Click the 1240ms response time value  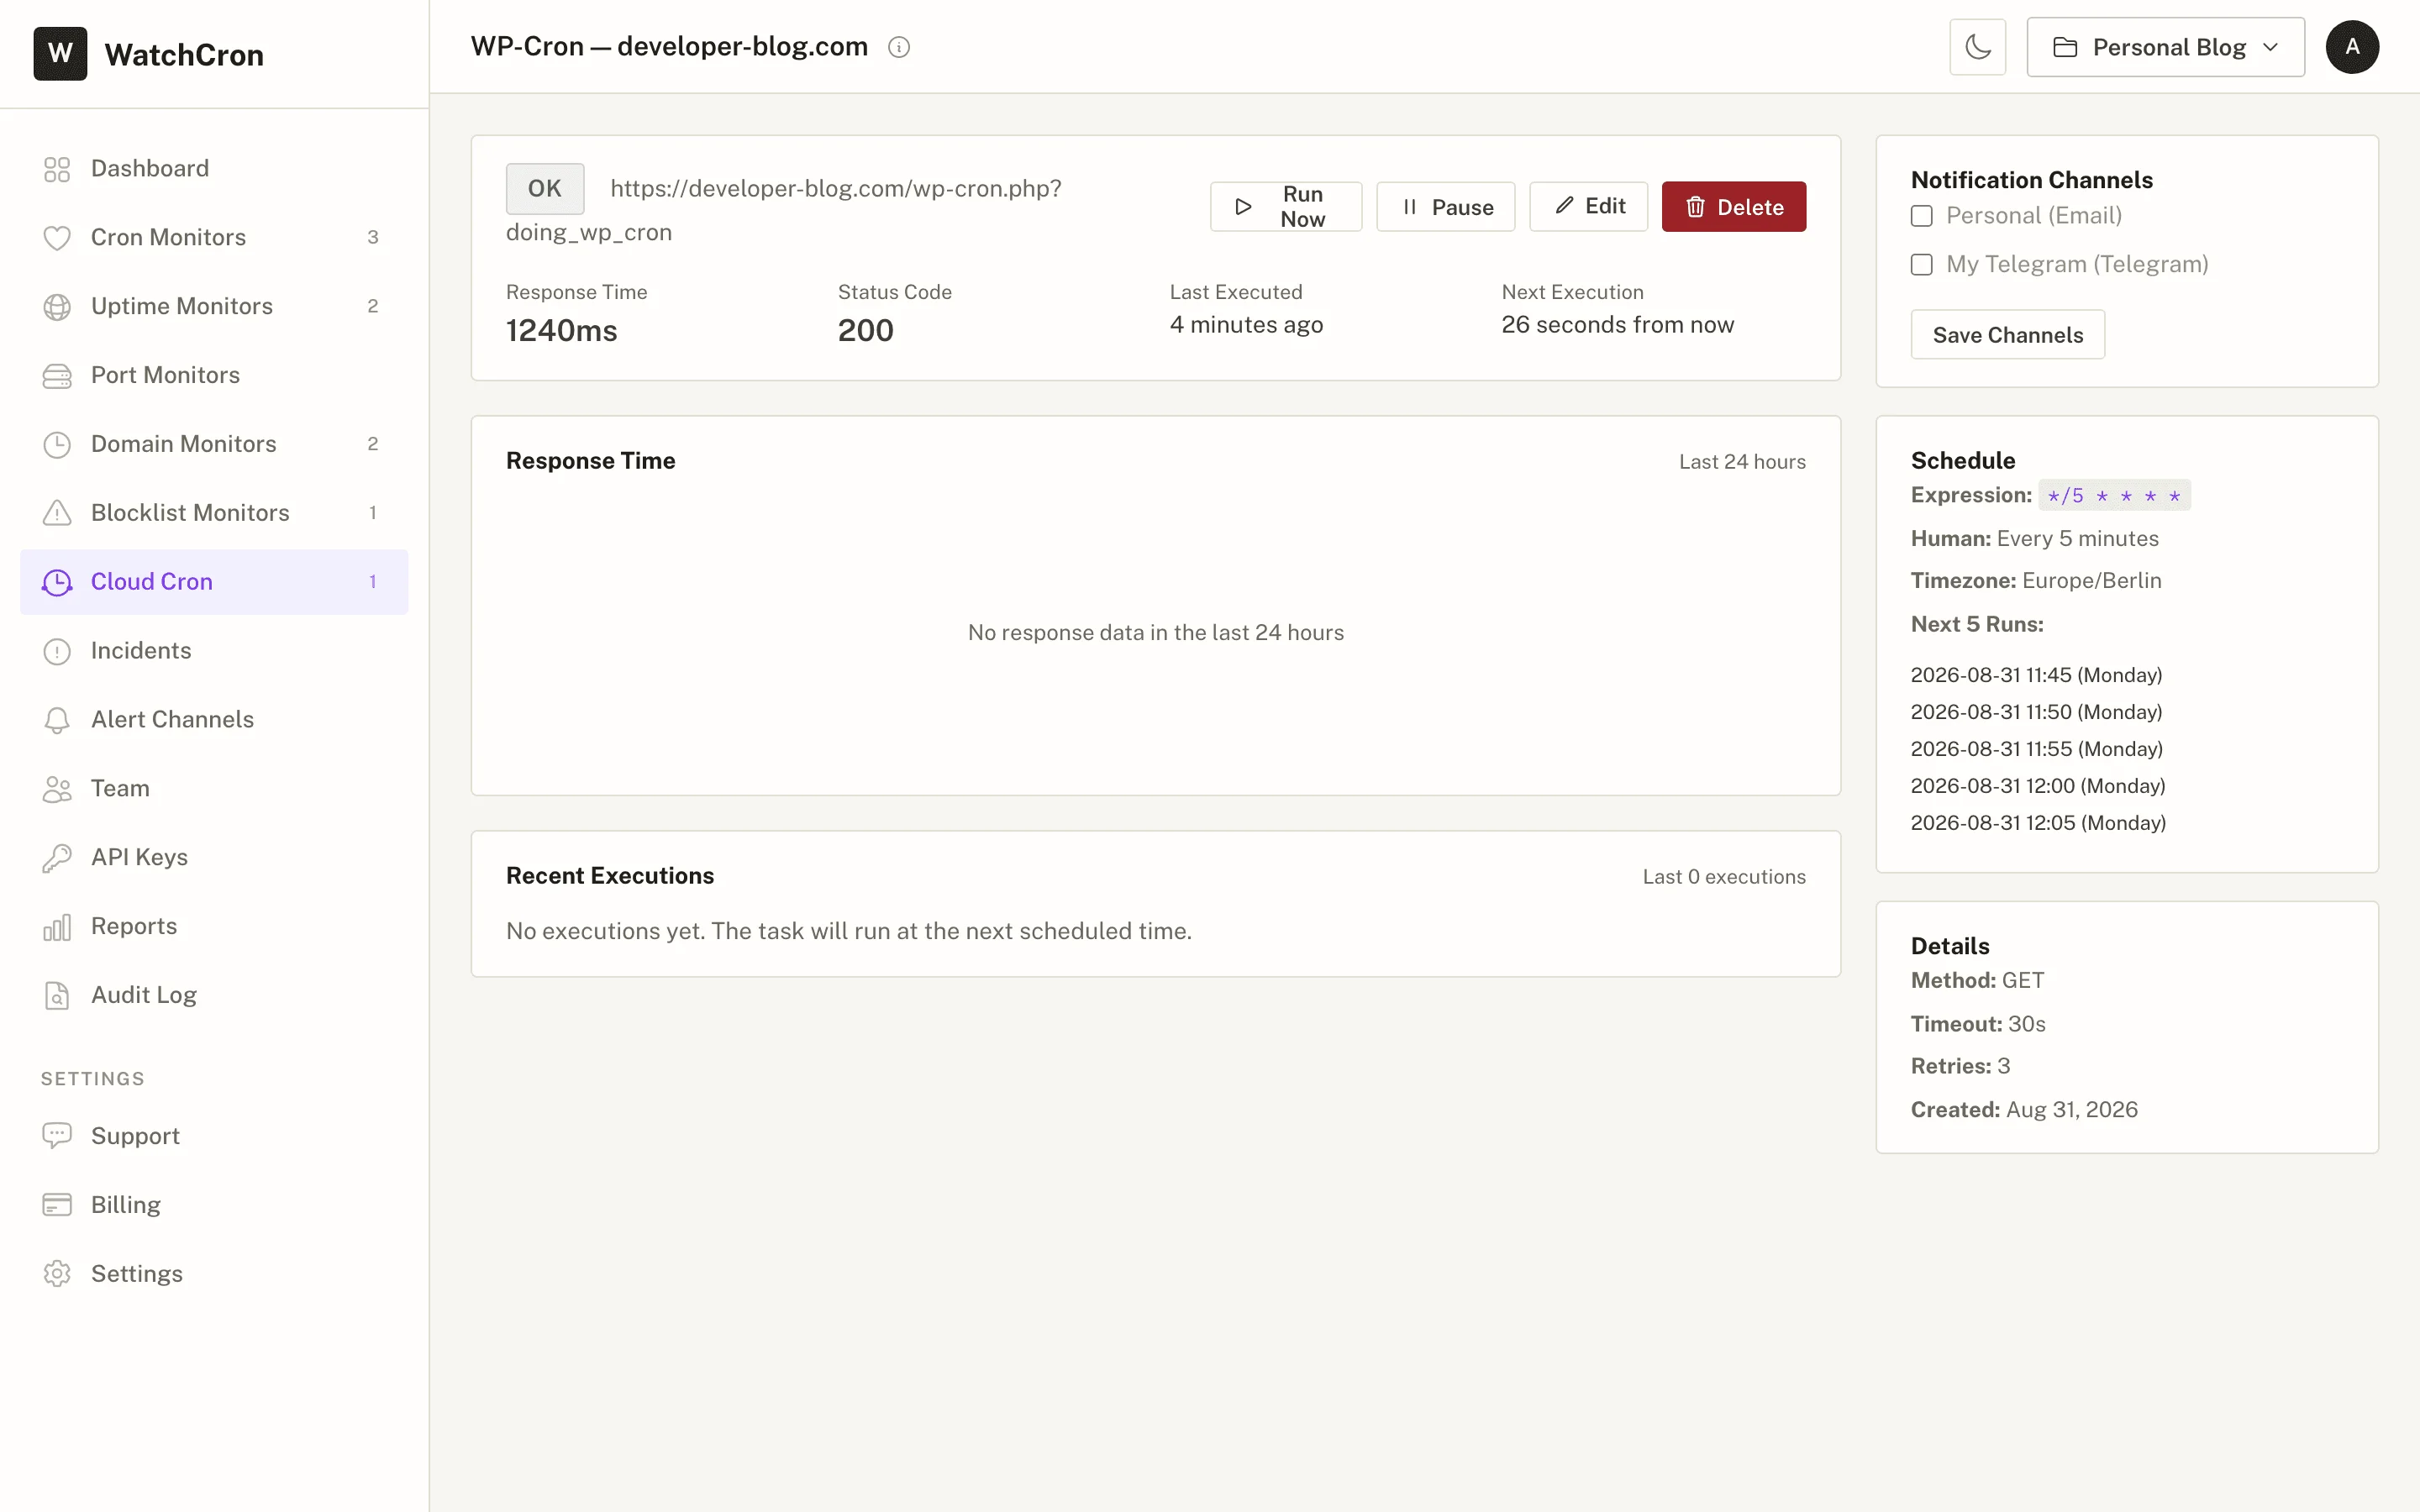(561, 331)
